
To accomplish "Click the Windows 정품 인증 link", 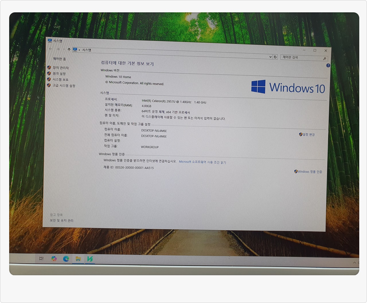I will (310, 172).
